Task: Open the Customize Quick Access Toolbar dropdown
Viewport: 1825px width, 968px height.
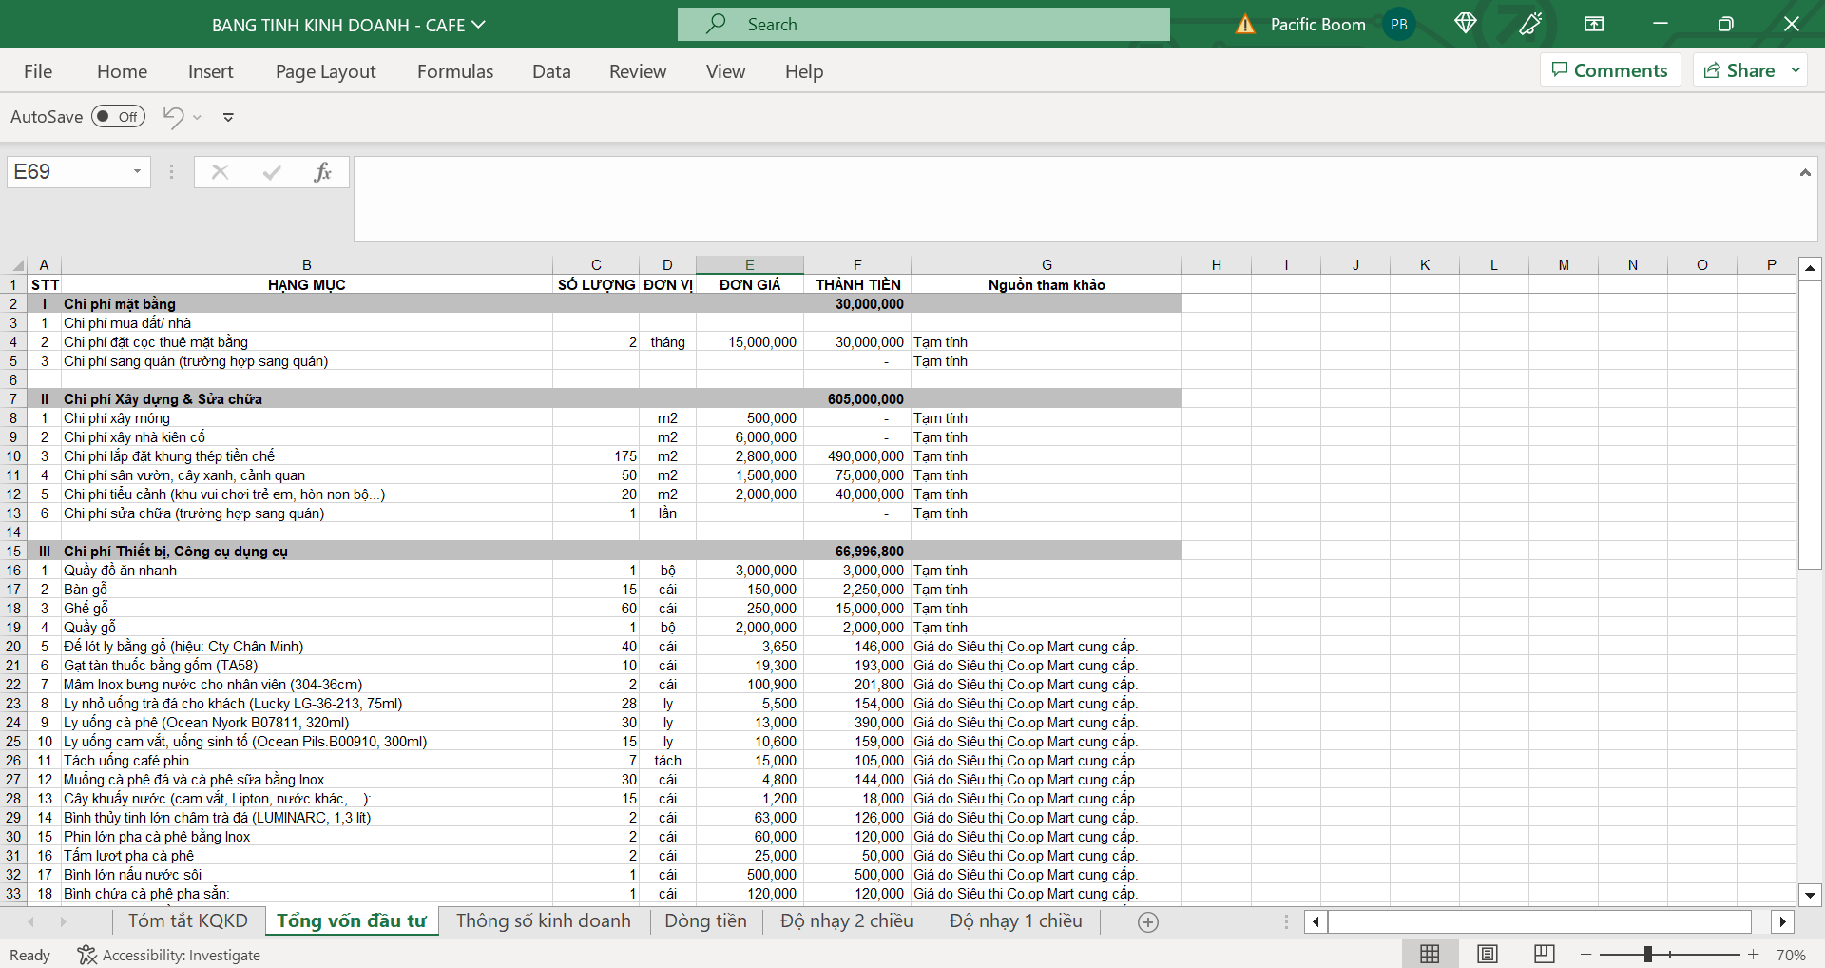Action: point(228,117)
